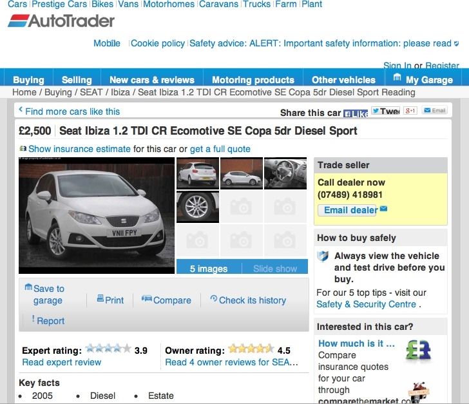
Task: Click Ibiza in the breadcrumb
Action: coord(120,92)
